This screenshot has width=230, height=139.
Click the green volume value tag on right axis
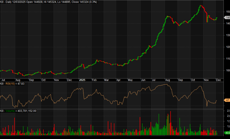pyautogui.click(x=227, y=132)
